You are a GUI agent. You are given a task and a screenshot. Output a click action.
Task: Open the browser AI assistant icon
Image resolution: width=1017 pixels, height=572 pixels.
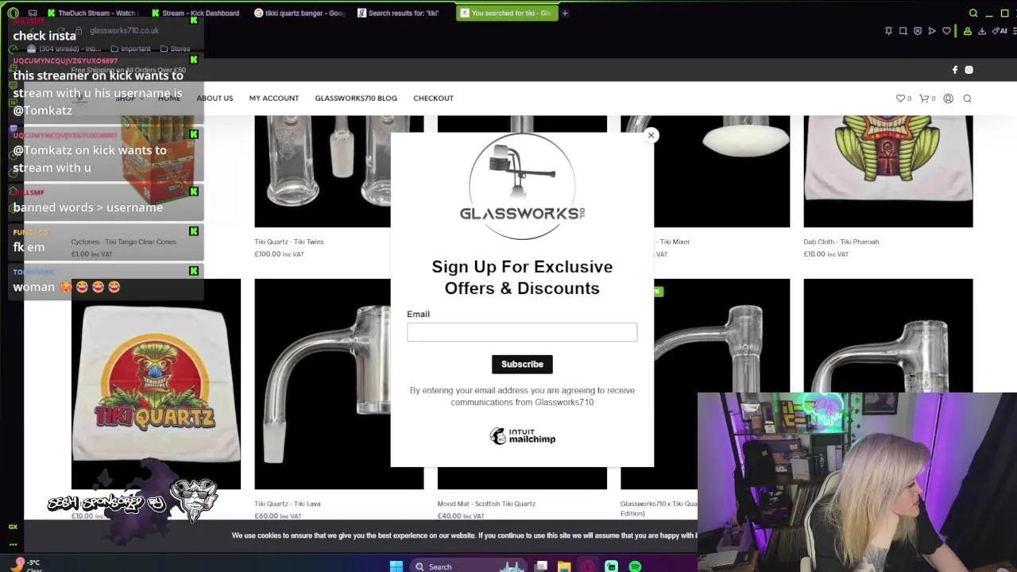tap(1000, 31)
